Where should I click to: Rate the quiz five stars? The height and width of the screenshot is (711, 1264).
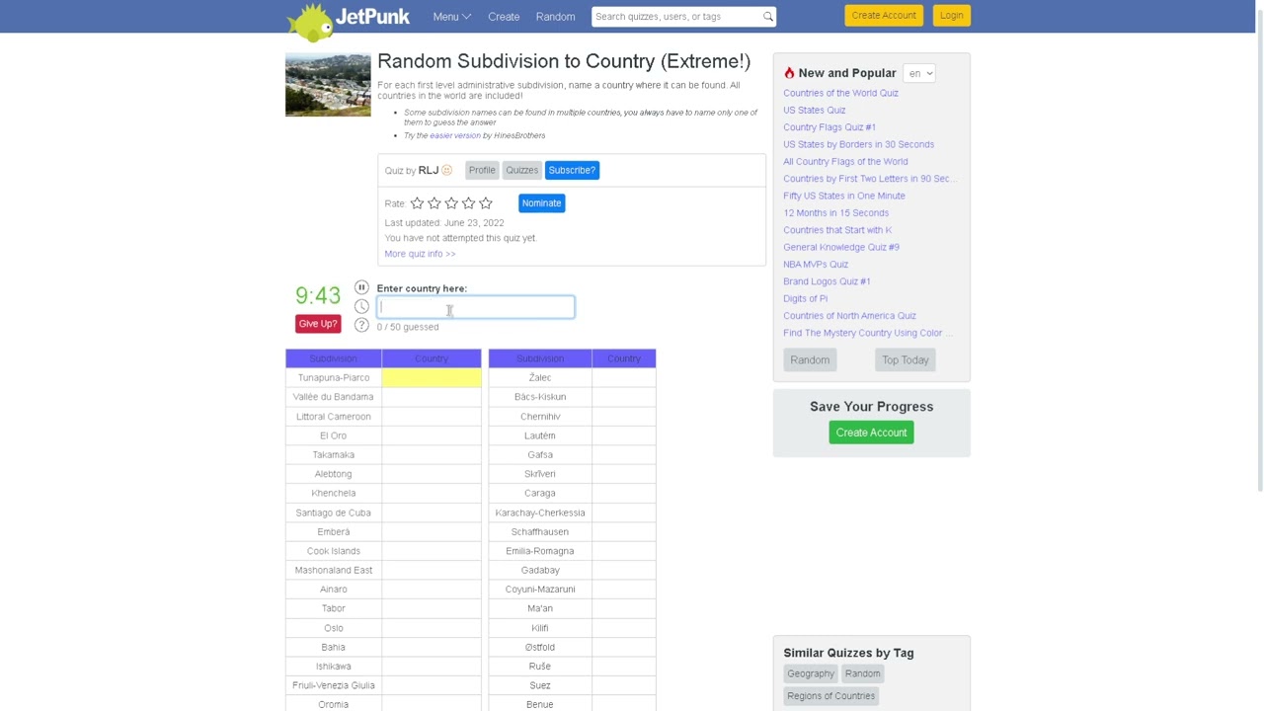[486, 203]
